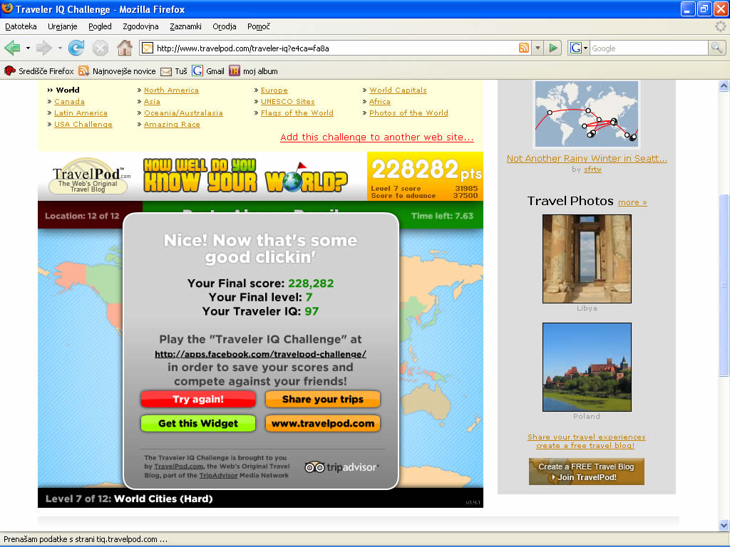Open the apps.facebook.com travelpod-challenge link

tap(260, 354)
